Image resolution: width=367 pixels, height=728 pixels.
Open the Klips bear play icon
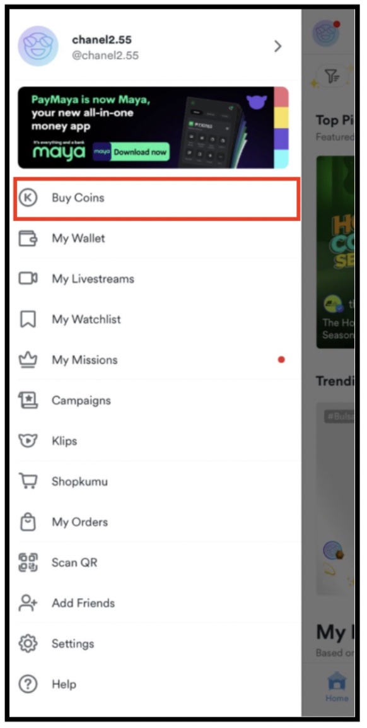pyautogui.click(x=28, y=440)
